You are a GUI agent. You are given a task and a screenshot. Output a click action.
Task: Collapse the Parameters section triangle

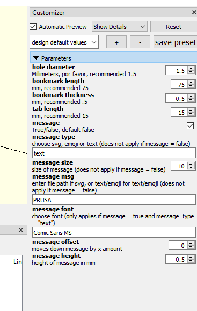37,58
